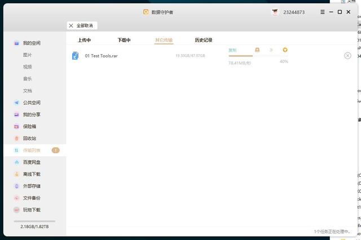Open the 视频 category

coord(28,67)
